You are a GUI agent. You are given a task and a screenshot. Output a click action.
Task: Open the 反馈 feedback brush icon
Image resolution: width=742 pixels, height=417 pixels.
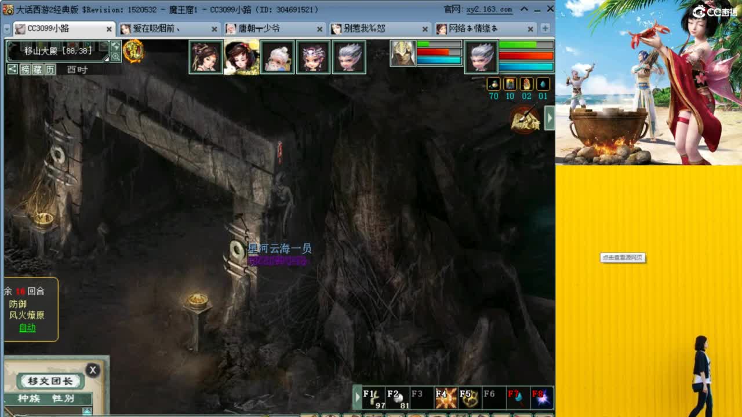[x=525, y=119]
